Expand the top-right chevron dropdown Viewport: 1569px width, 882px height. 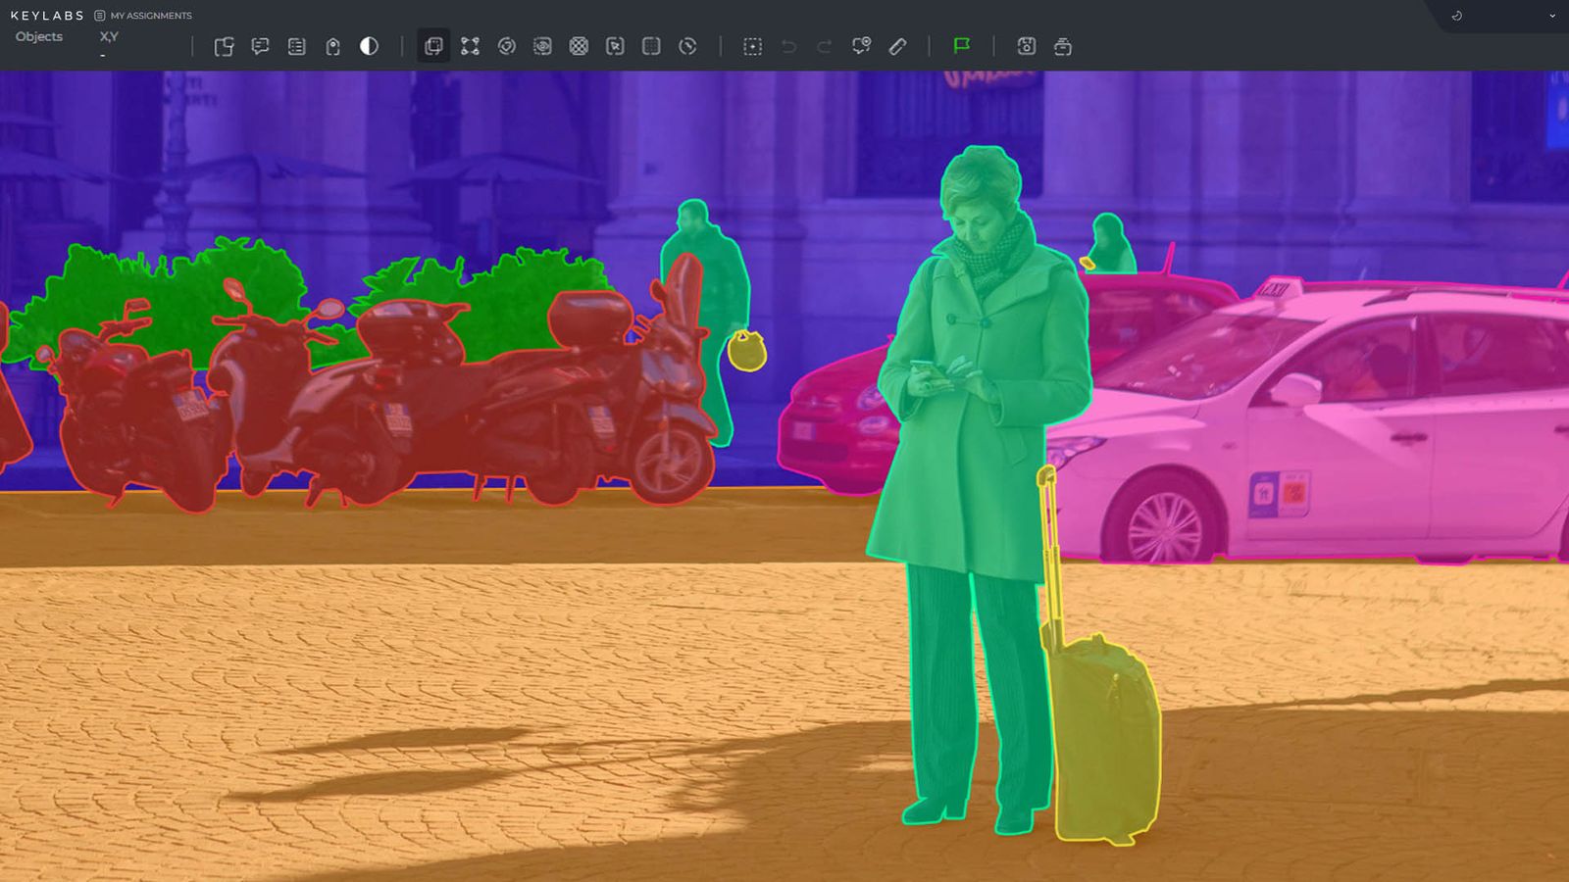[x=1552, y=16]
